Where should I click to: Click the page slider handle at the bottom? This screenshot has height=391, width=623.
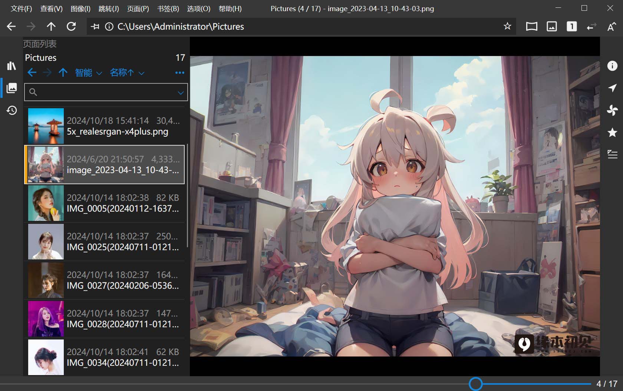[x=476, y=384]
